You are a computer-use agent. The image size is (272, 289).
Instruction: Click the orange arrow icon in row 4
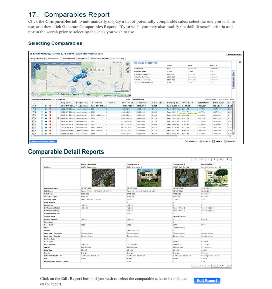click(x=58, y=118)
